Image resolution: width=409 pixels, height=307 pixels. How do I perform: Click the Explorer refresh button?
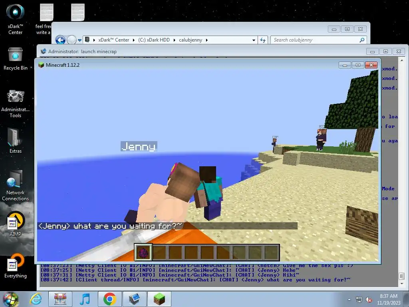(263, 40)
